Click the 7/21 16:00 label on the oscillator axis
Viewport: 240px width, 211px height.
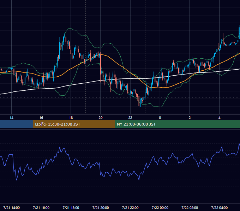(41, 207)
